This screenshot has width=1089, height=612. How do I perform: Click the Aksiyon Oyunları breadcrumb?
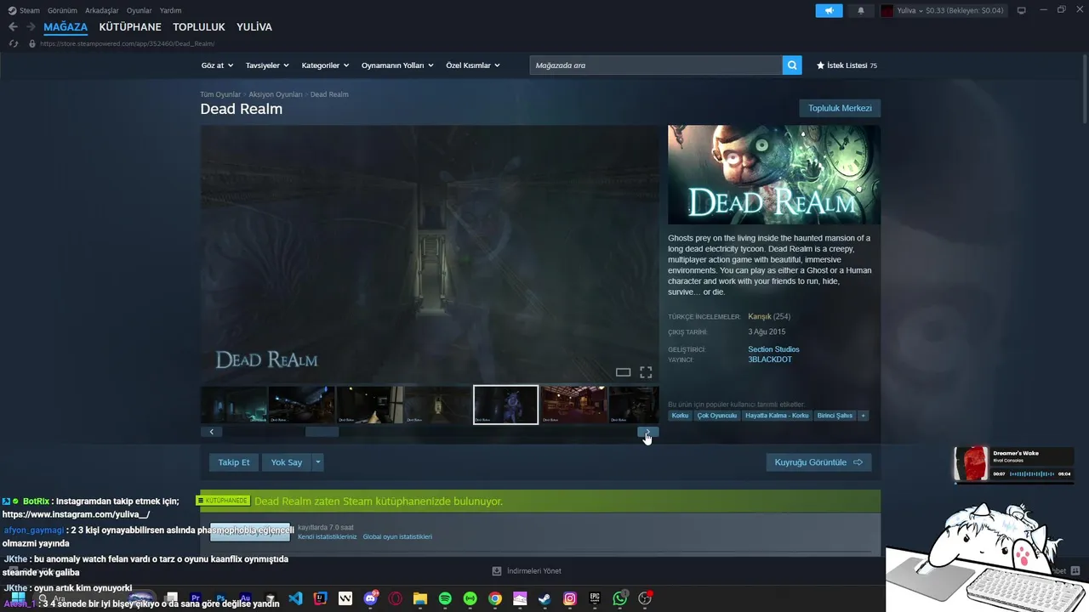click(x=276, y=94)
